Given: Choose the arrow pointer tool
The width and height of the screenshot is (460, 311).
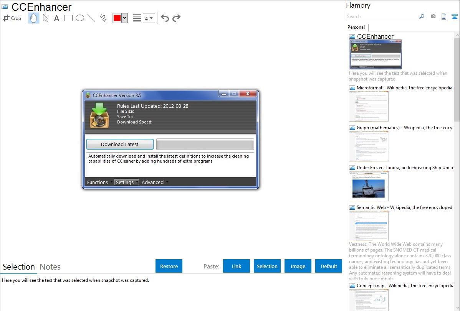Looking at the screenshot, I should [x=45, y=18].
